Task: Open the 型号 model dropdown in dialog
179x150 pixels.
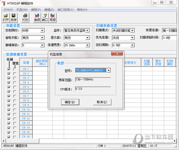Action: 109,70
